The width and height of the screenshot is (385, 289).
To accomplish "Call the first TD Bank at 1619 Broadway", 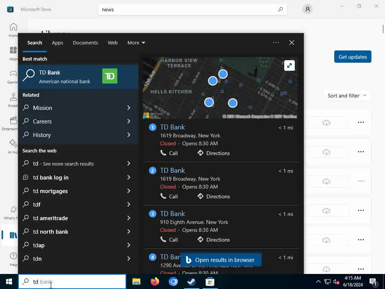I will 169,153.
